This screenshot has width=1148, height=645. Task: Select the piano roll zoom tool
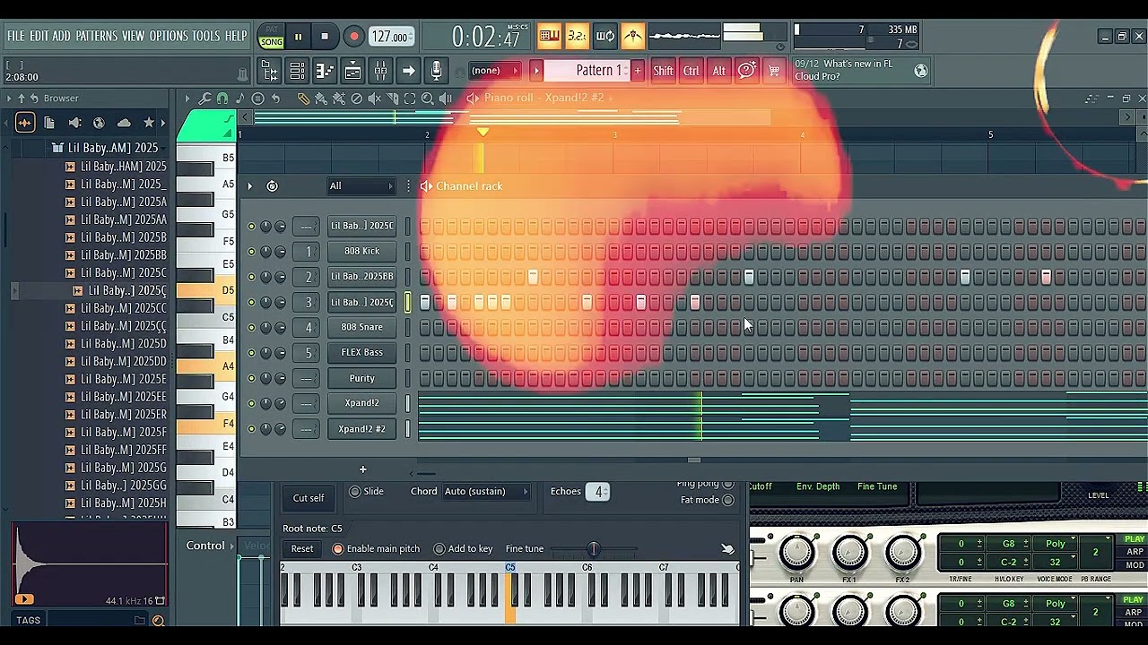coord(428,99)
